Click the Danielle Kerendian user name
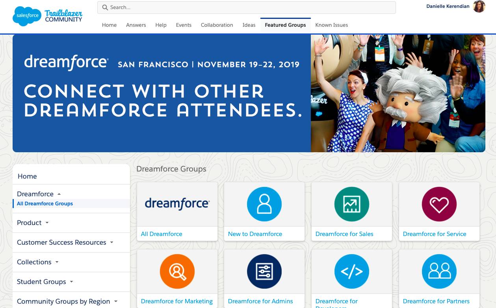This screenshot has height=308, width=496. tap(448, 6)
